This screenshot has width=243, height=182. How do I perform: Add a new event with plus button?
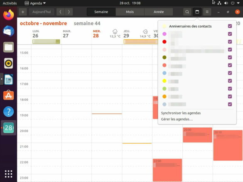click(x=23, y=12)
